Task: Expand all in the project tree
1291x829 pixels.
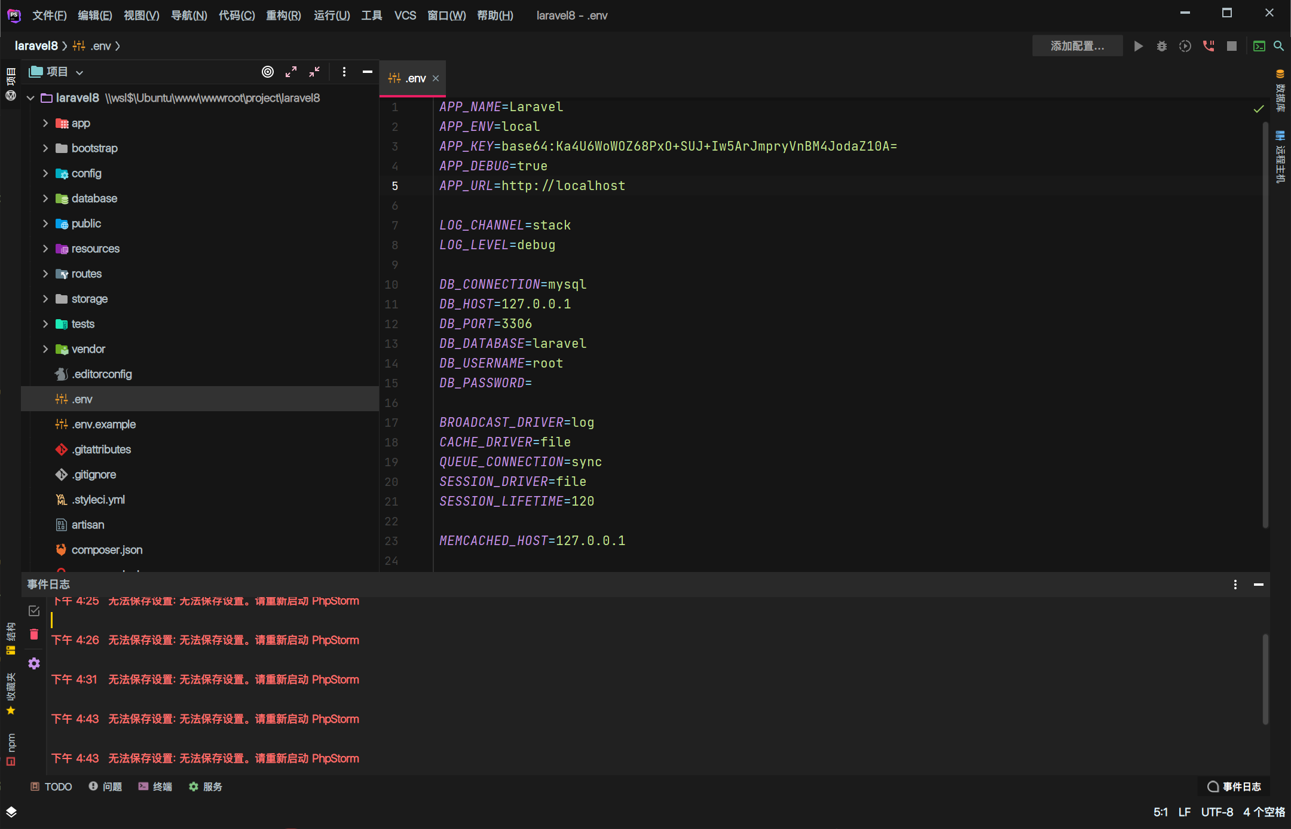Action: (291, 72)
